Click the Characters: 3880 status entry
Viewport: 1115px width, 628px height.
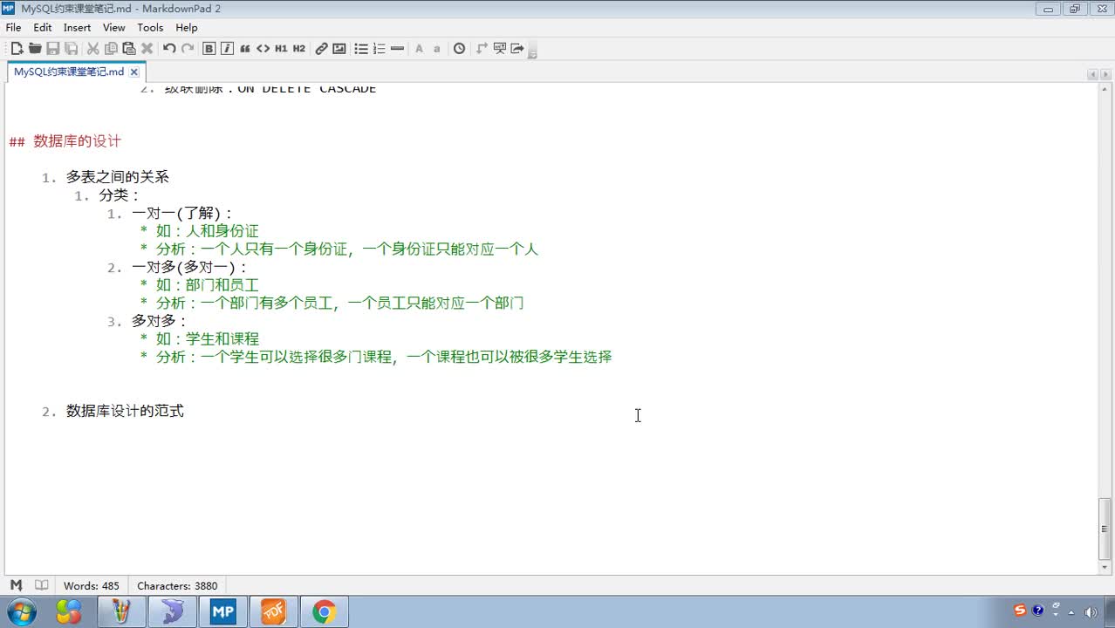(x=177, y=586)
